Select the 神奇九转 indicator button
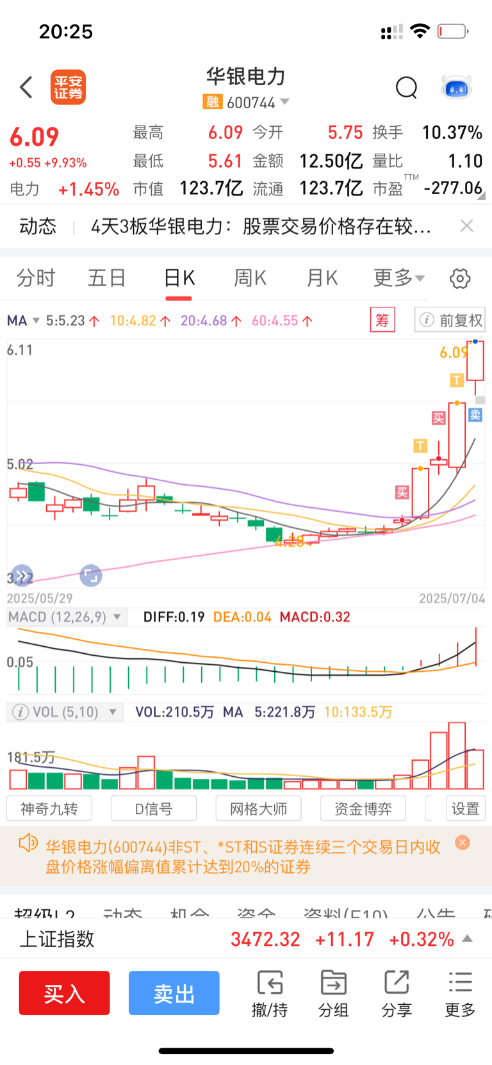Screen dimensions: 492x1065 coord(49,808)
